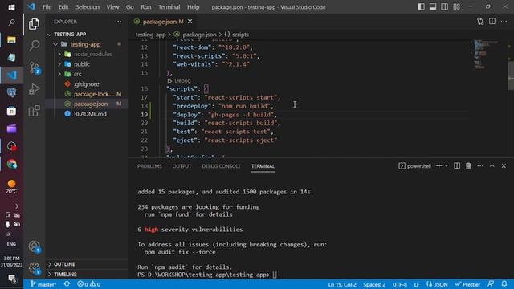The image size is (514, 289).
Task: Click the testing-app breadcrumb segment
Action: pos(150,35)
